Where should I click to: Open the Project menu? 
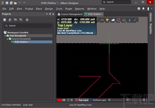[29, 9]
